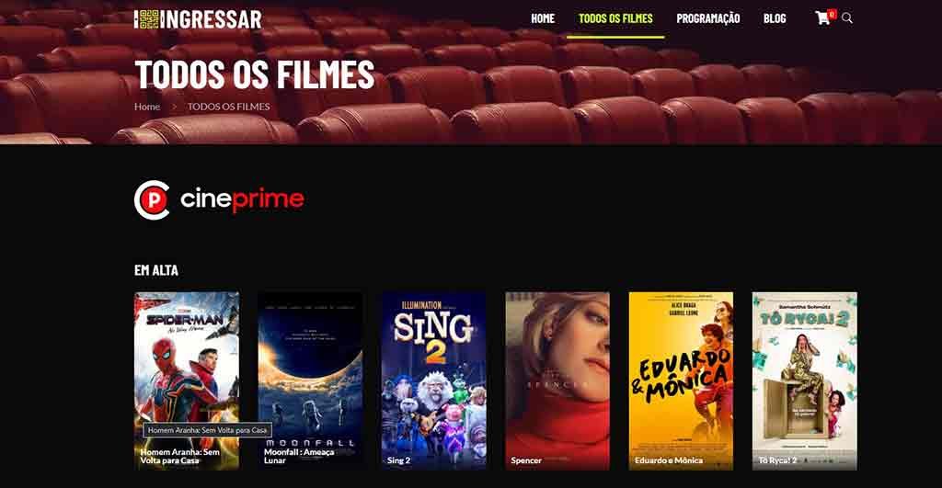Click the Ingressar QR code logo icon
The image size is (942, 488).
click(146, 19)
